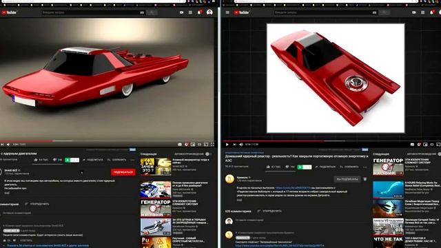
Task: Open ГЕНЕРАТОР thumbnail in left sidebar
Action: (x=156, y=208)
